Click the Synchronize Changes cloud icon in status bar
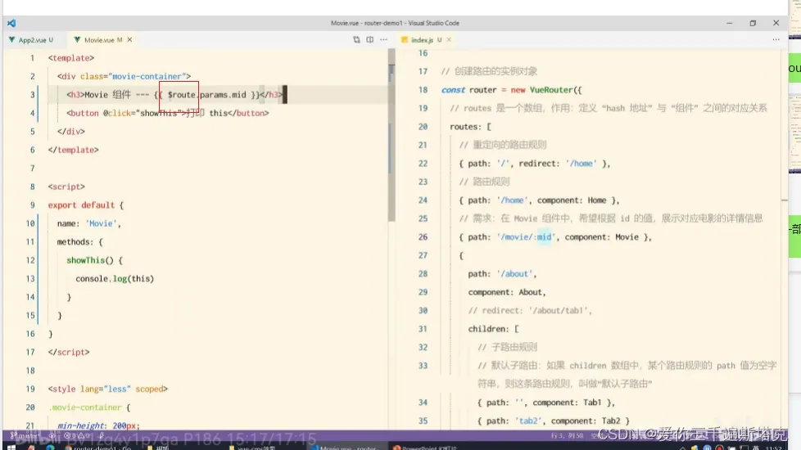Screen dimensions: 801x450 [52, 436]
